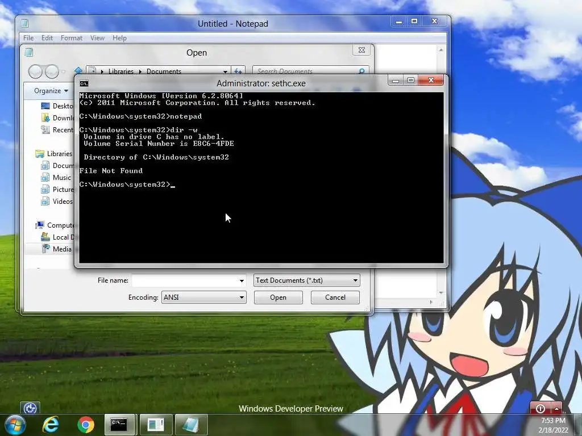This screenshot has height=436, width=582.
Task: Open Encoding ANSI dropdown
Action: click(x=204, y=297)
